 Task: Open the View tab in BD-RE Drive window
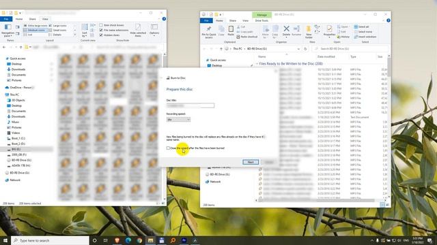pyautogui.click(x=245, y=20)
